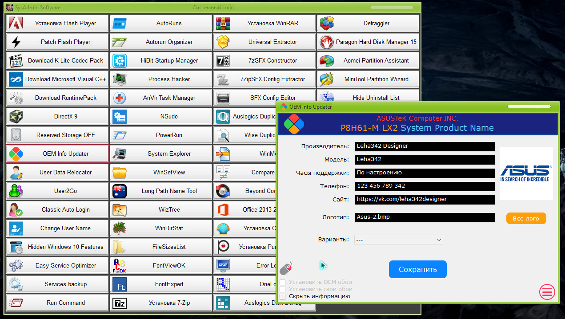Open AutoRuns from the tool grid
Screen dimensions: 565x319
[x=161, y=24]
